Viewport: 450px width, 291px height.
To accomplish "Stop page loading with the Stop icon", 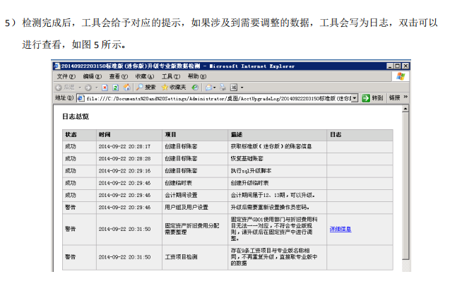I will (105, 87).
